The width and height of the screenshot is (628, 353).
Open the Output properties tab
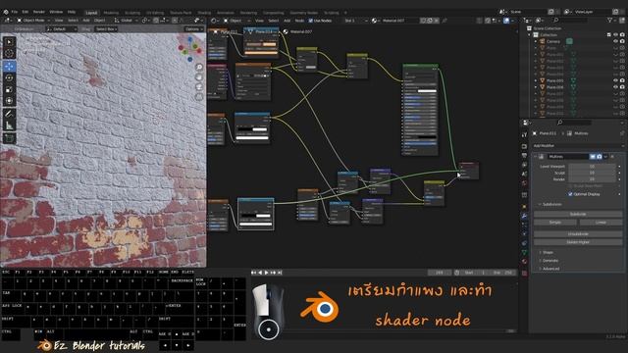[x=524, y=155]
